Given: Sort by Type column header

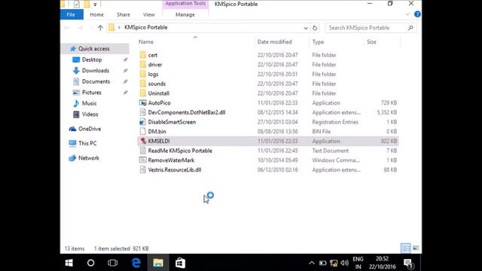Looking at the screenshot, I should [318, 42].
